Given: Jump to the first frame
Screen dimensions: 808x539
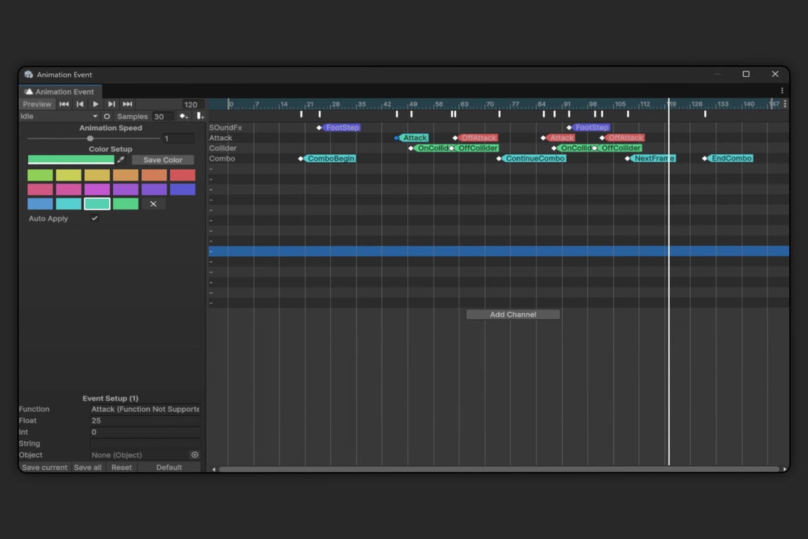Looking at the screenshot, I should pyautogui.click(x=64, y=104).
